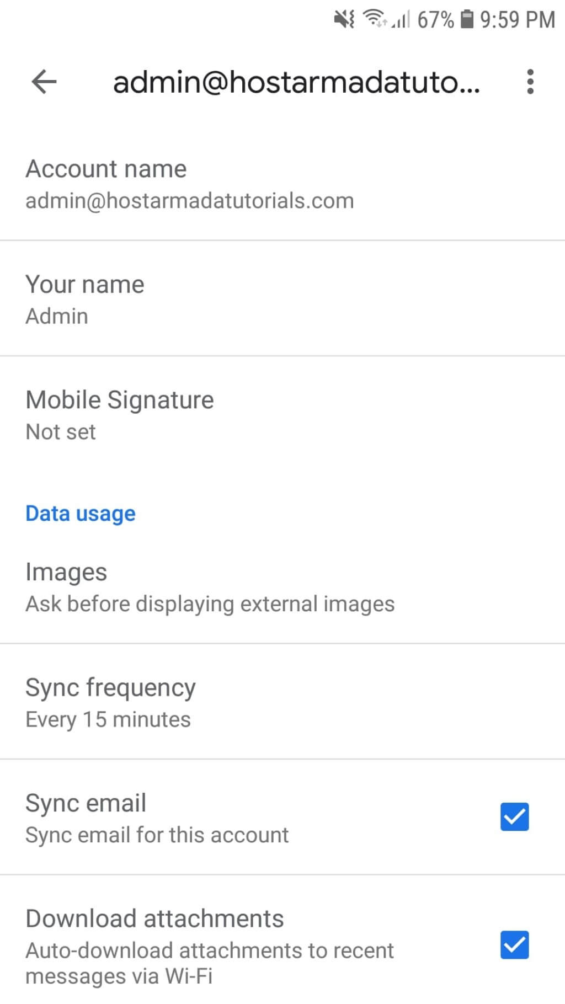Tap the Data usage section header
This screenshot has height=1004, width=565.
(x=81, y=514)
